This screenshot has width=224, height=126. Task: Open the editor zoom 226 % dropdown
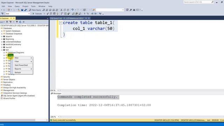click(58, 90)
